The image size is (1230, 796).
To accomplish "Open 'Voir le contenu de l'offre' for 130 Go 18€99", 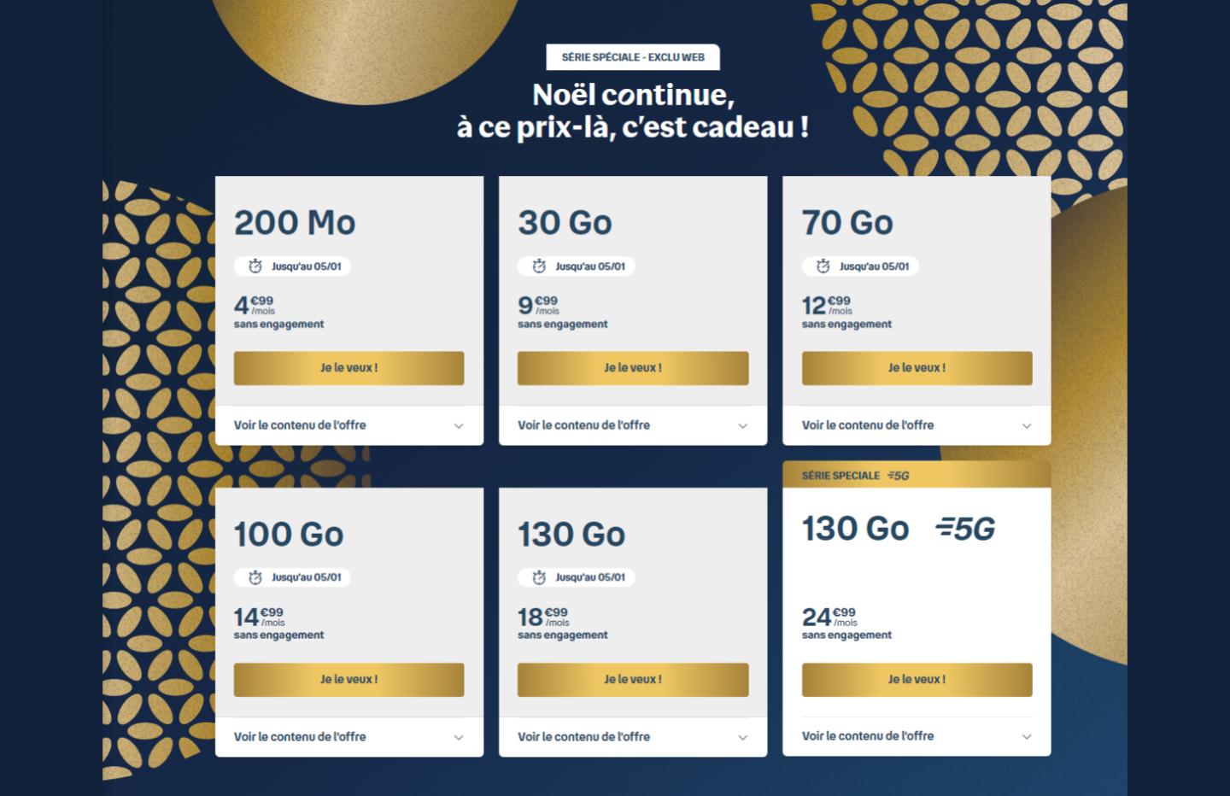I will tap(633, 736).
